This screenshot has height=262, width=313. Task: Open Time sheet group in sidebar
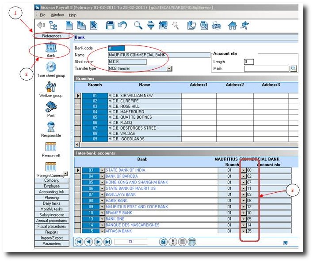(x=51, y=68)
